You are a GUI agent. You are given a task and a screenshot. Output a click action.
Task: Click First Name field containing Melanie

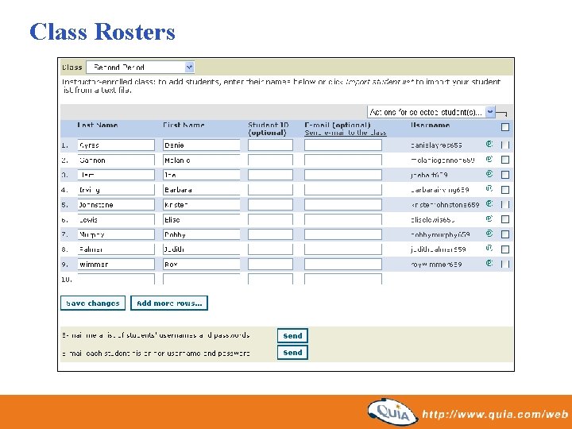click(201, 160)
